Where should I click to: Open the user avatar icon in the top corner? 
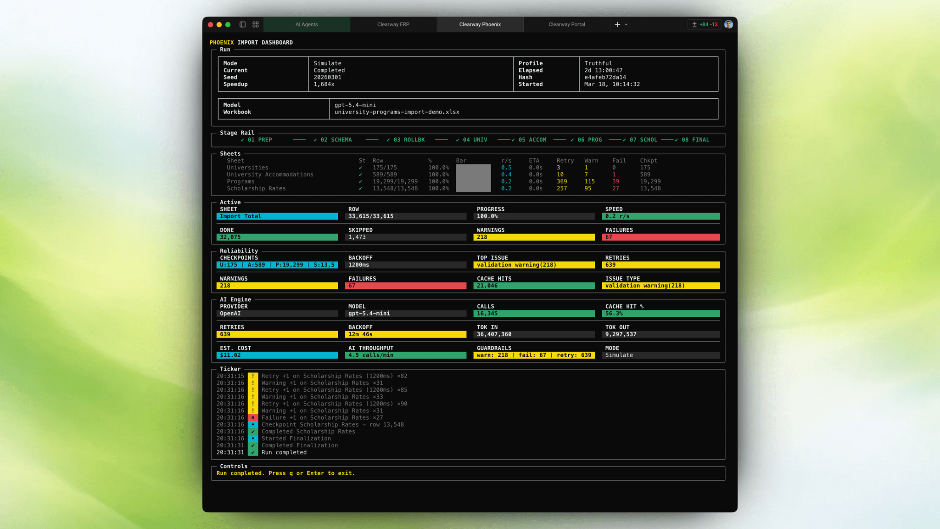pos(728,24)
